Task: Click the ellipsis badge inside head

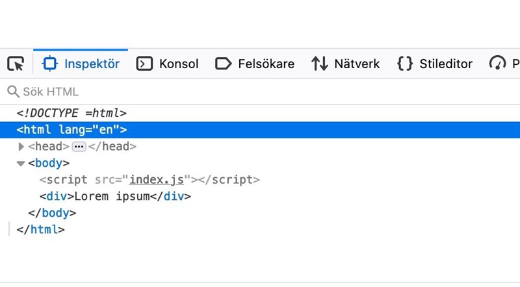Action: 79,147
